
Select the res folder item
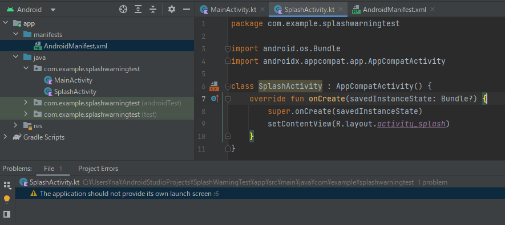click(38, 126)
